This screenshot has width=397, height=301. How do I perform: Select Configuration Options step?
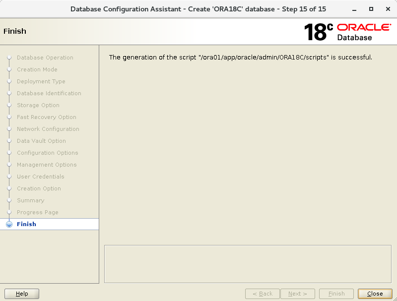48,153
